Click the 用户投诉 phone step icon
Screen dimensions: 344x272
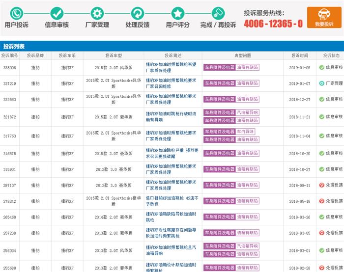point(16,13)
